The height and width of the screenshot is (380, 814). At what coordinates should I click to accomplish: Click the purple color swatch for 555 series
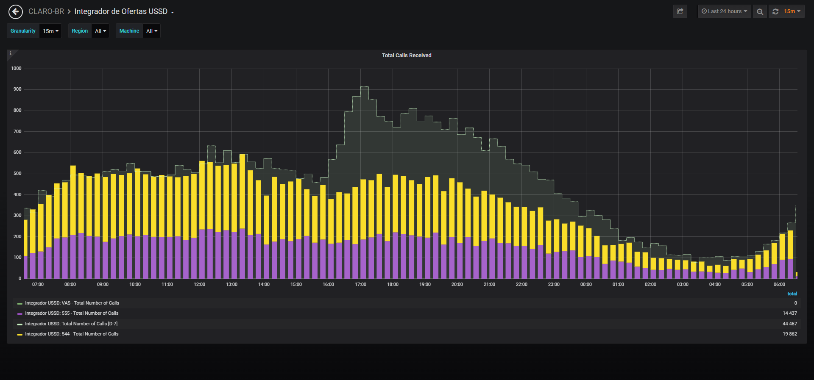tap(20, 314)
